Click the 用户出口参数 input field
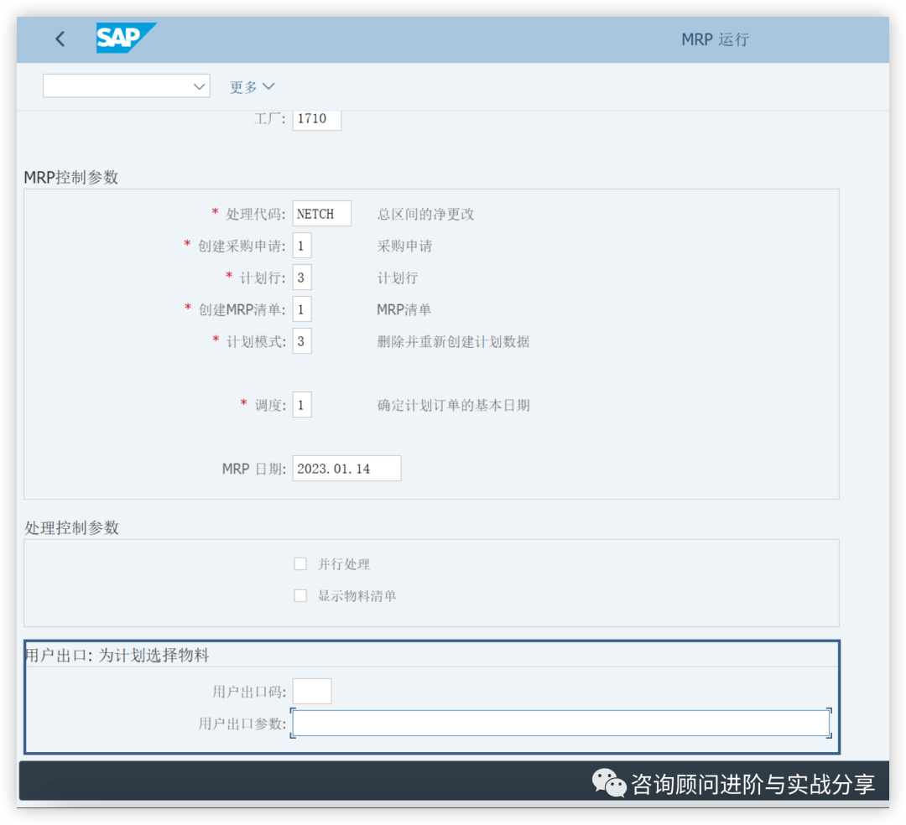 560,723
